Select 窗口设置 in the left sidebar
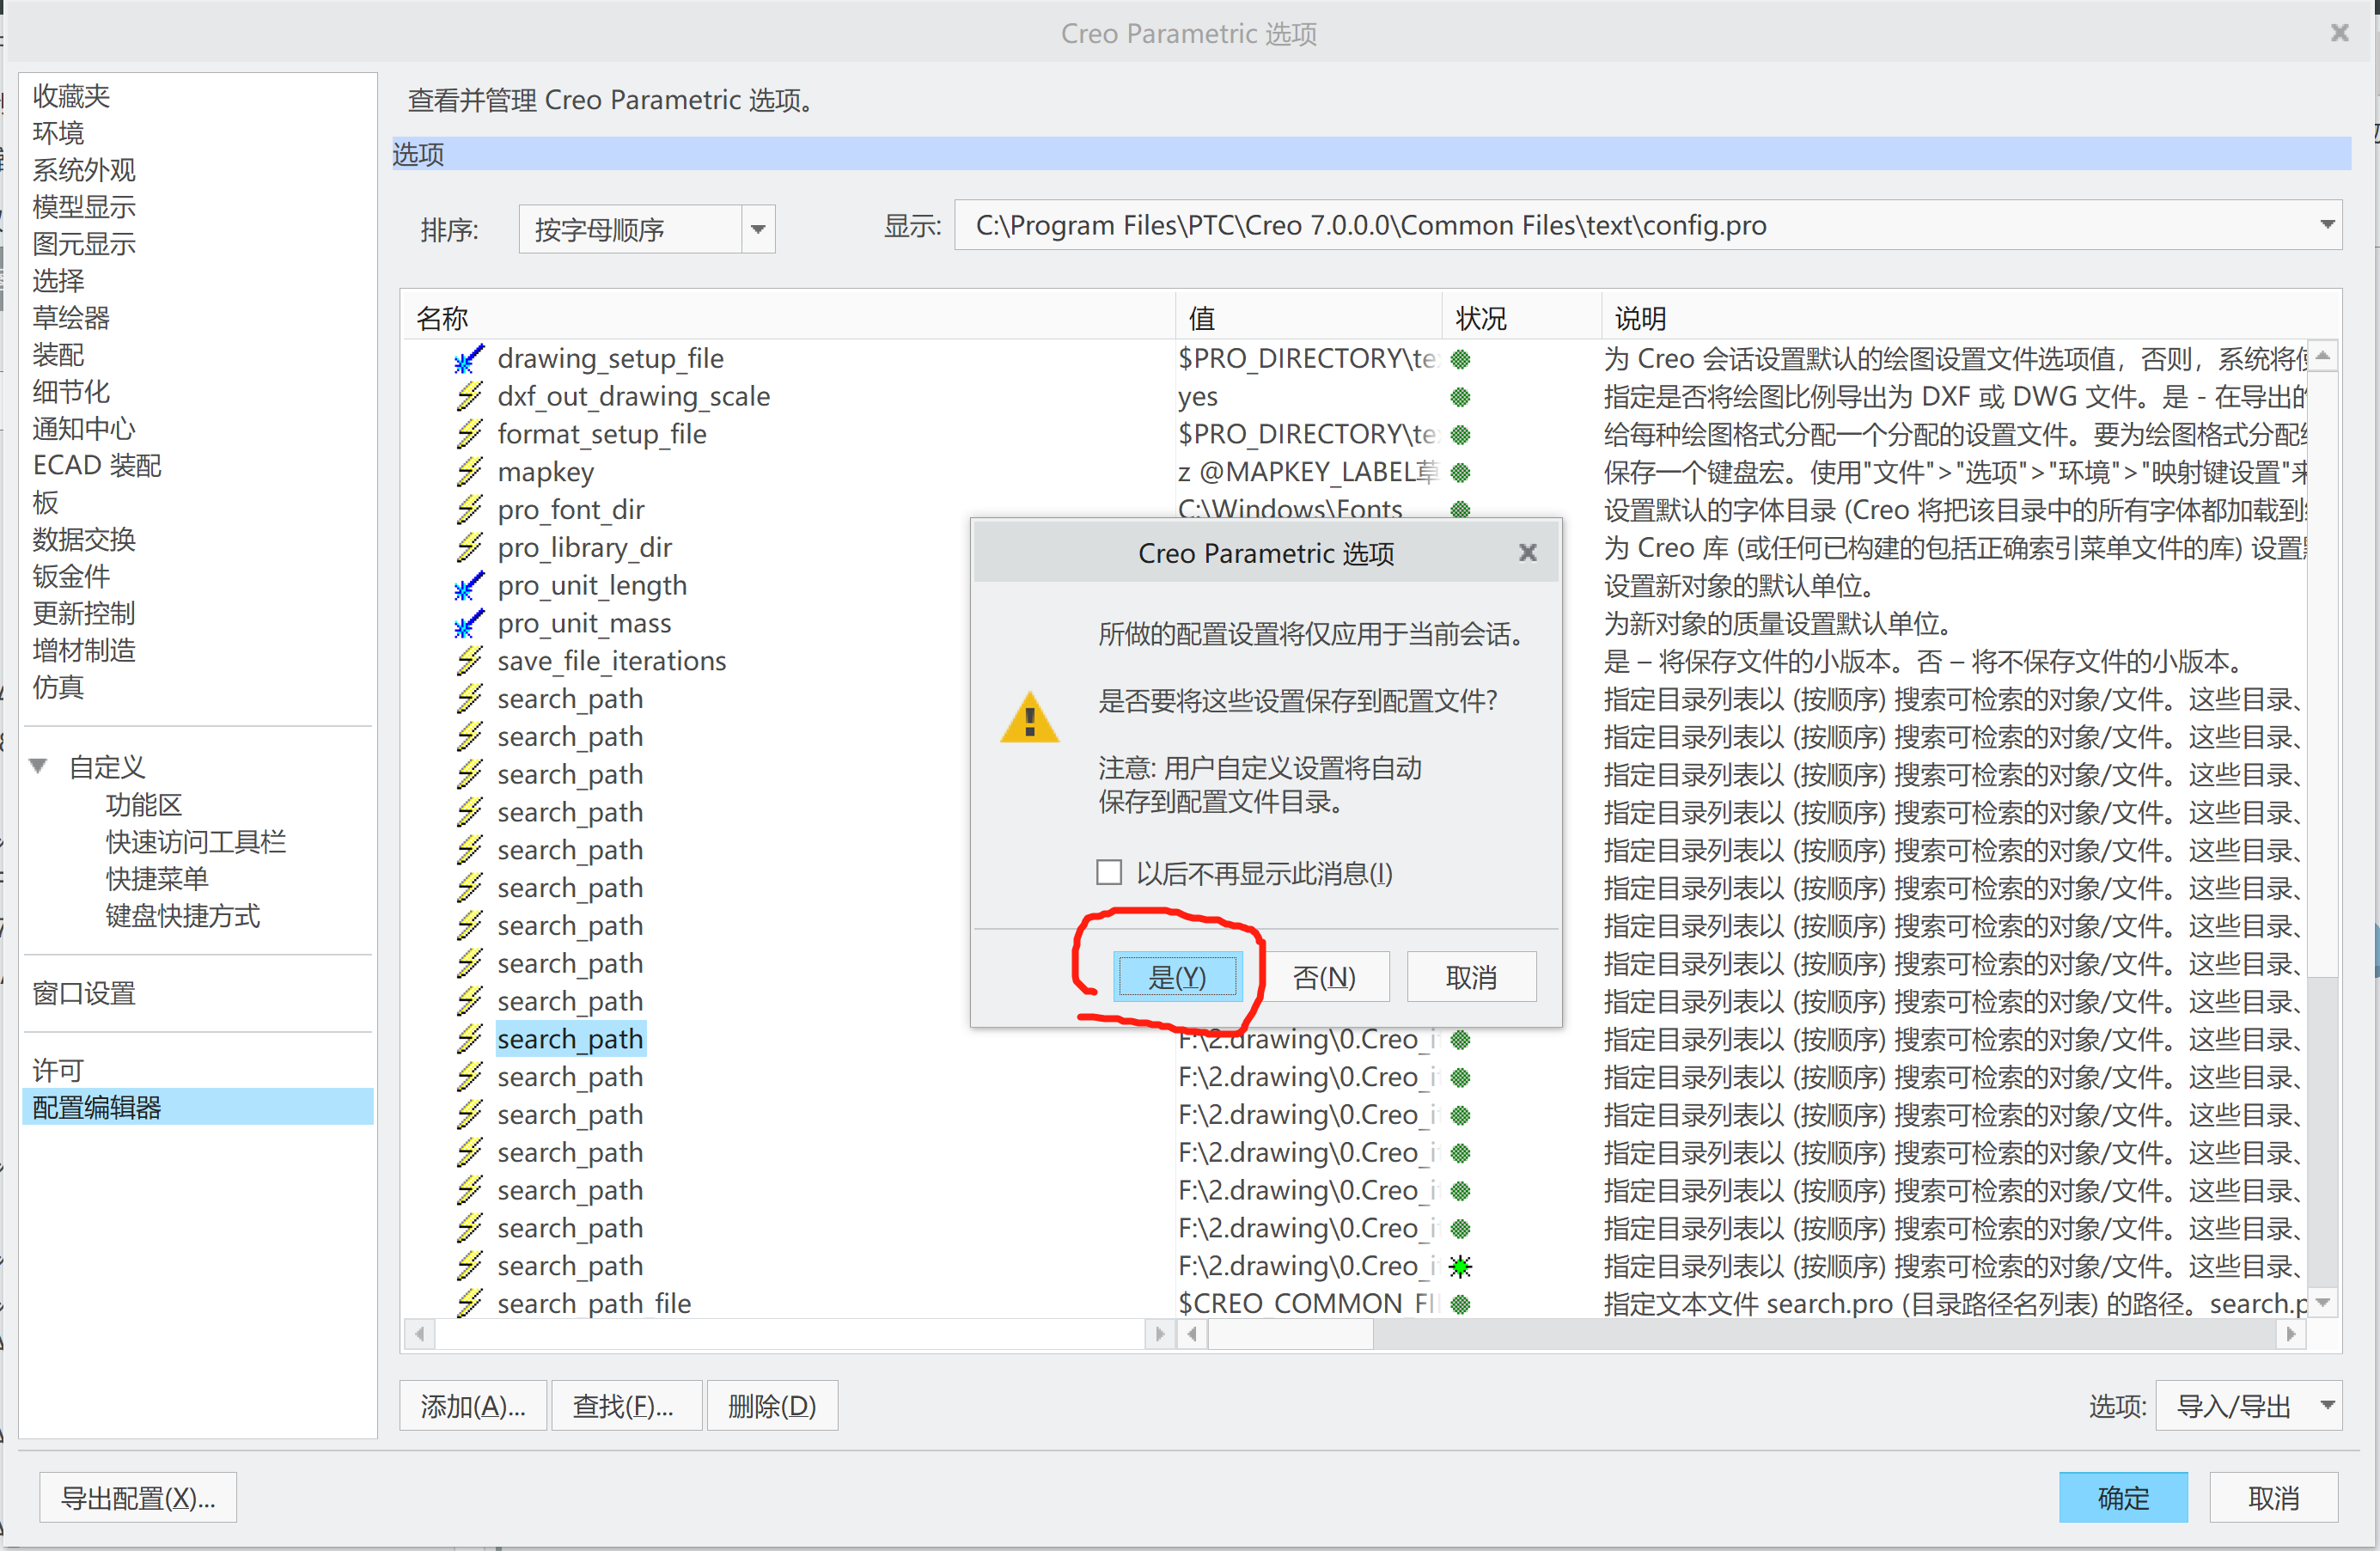 tap(84, 994)
